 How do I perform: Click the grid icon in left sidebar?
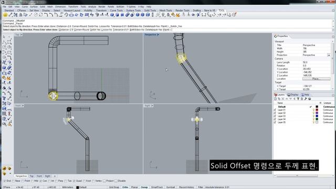4,113
